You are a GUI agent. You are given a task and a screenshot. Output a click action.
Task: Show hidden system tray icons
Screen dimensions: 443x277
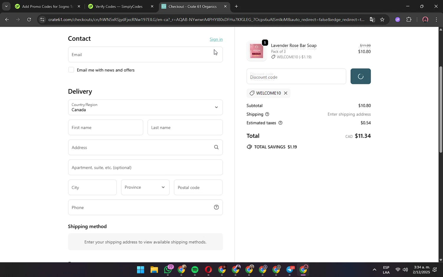coord(374,270)
